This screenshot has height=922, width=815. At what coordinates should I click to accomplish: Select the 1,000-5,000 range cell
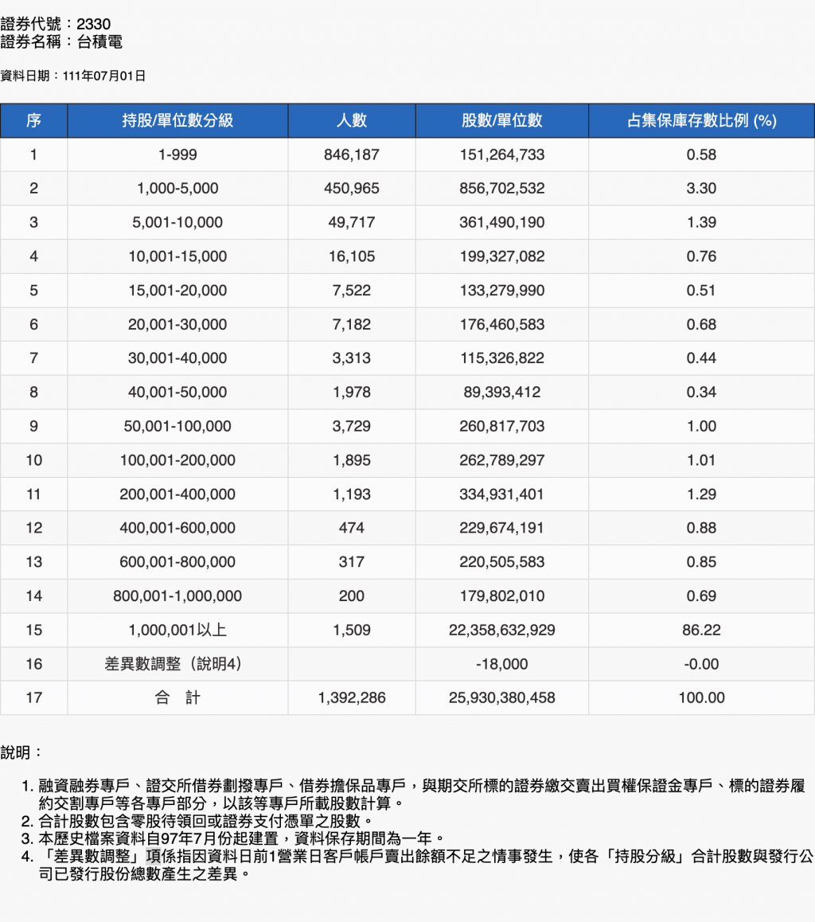pos(177,188)
